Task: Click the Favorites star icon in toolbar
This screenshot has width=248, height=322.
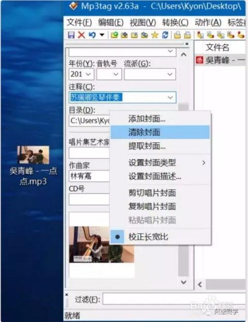Action: click(154, 35)
